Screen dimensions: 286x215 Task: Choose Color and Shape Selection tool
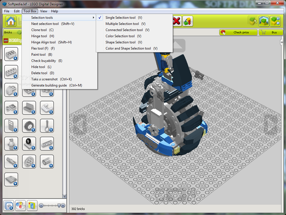tap(134, 48)
